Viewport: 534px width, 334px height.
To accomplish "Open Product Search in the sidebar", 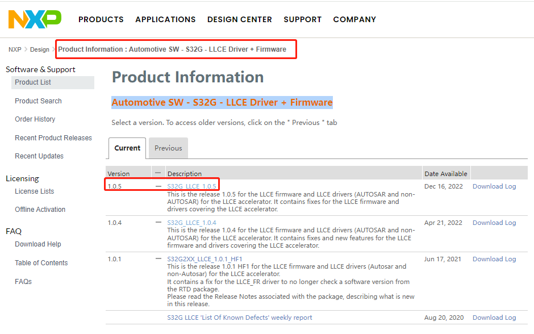I will (x=38, y=101).
